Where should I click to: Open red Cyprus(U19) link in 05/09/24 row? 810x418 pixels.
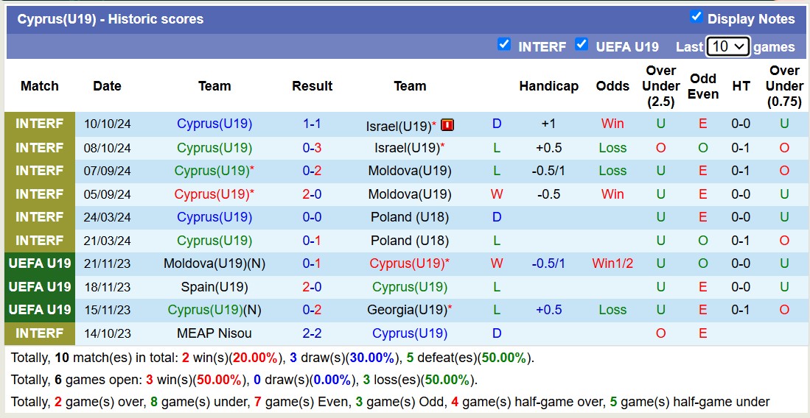[211, 194]
